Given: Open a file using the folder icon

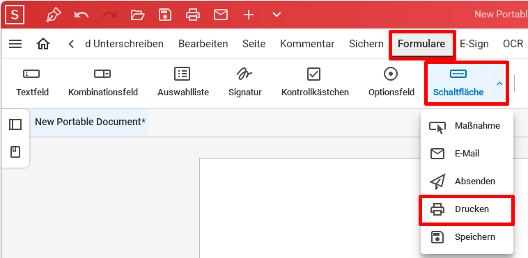Looking at the screenshot, I should 137,15.
